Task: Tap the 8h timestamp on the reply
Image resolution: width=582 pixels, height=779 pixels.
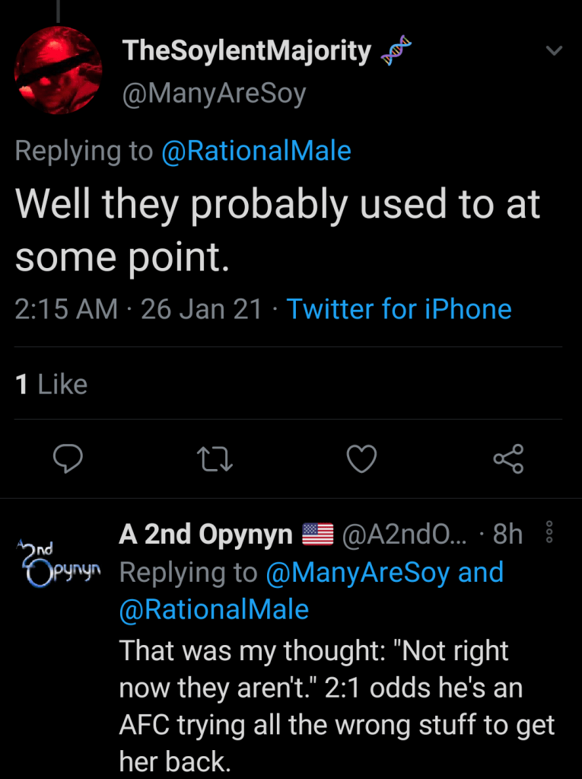Action: (507, 535)
